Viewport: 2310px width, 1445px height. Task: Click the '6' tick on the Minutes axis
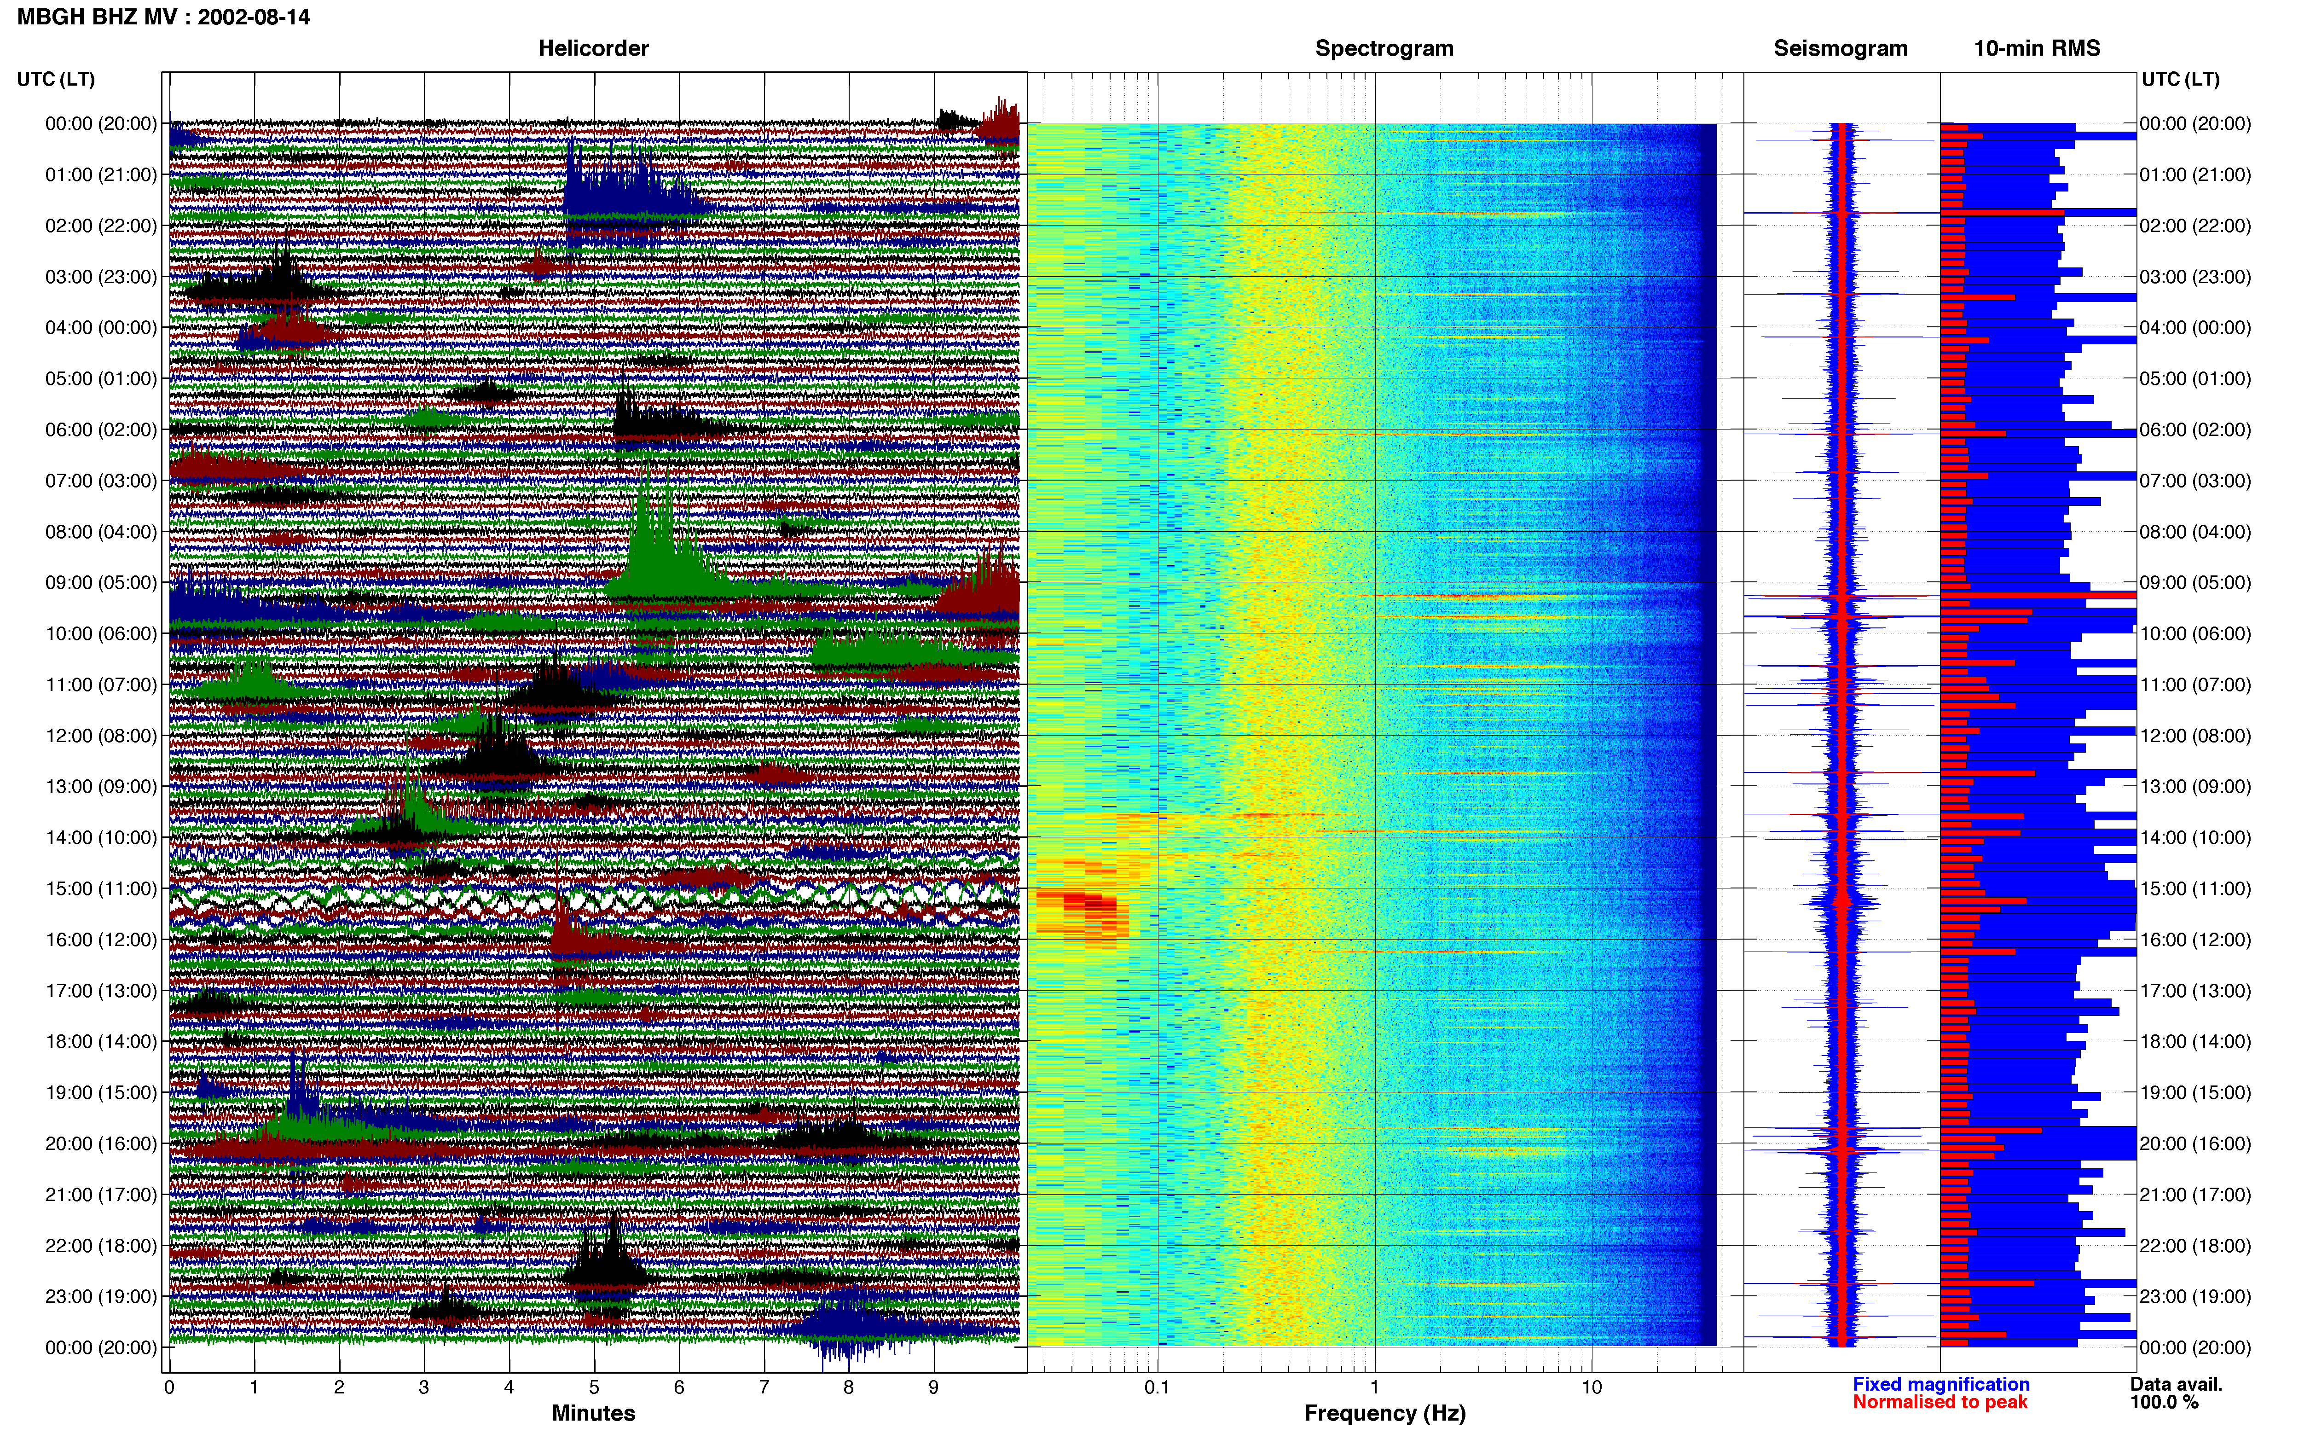click(x=679, y=1387)
